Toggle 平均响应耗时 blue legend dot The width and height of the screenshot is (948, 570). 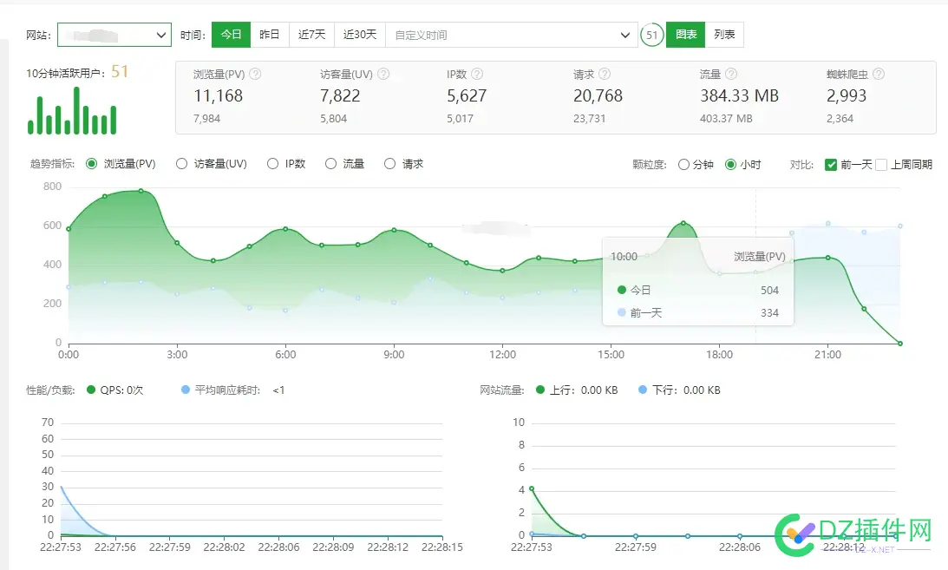tap(186, 390)
